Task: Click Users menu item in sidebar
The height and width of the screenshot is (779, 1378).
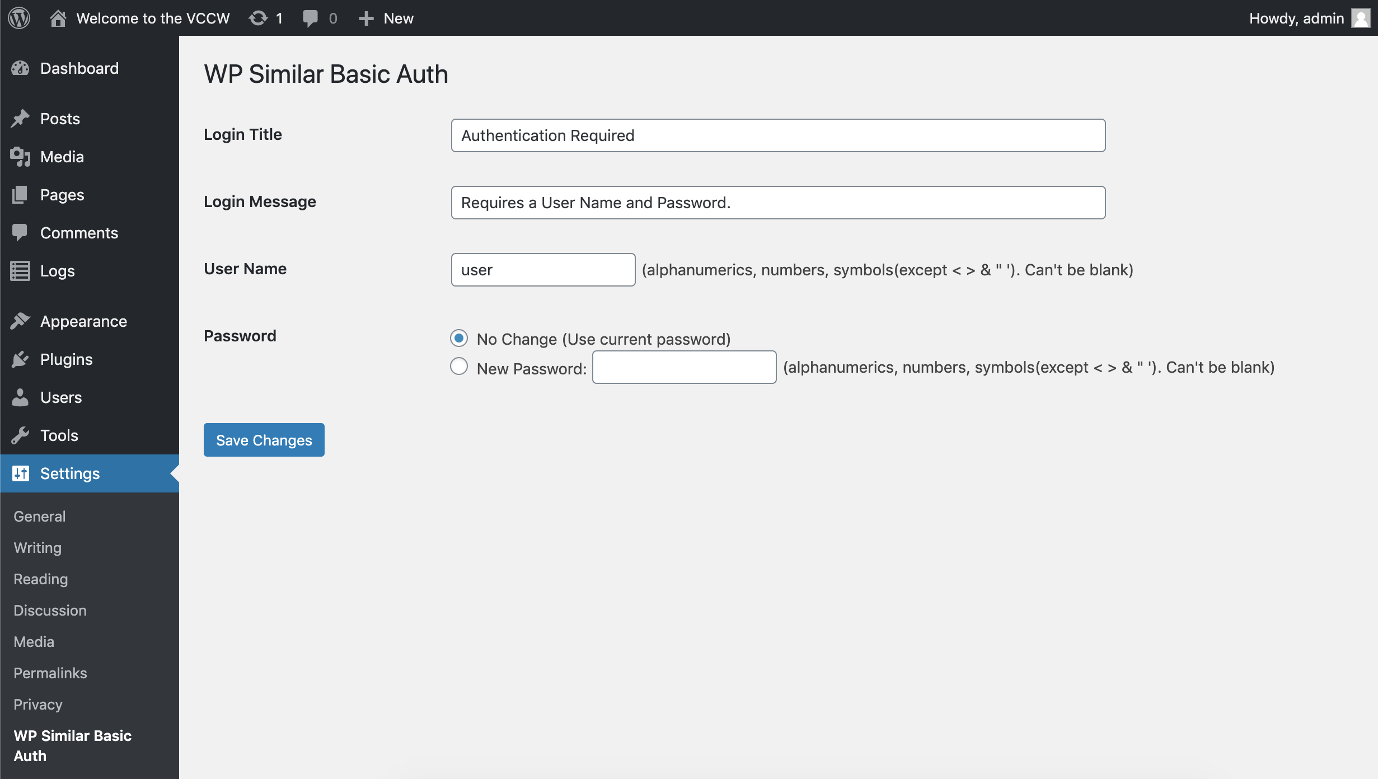Action: (x=60, y=397)
